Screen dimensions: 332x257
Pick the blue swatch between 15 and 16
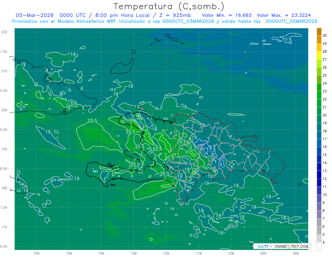(x=319, y=151)
